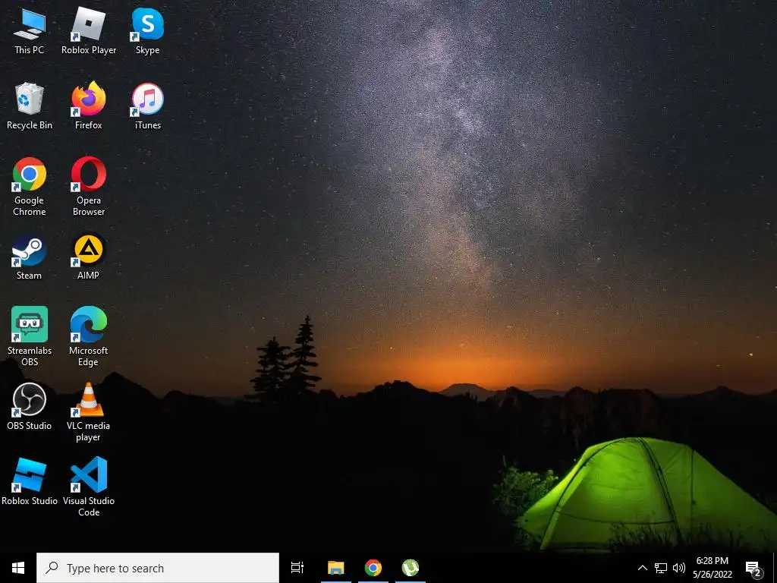Open the Action Center notifications icon
The height and width of the screenshot is (583, 777).
click(753, 569)
